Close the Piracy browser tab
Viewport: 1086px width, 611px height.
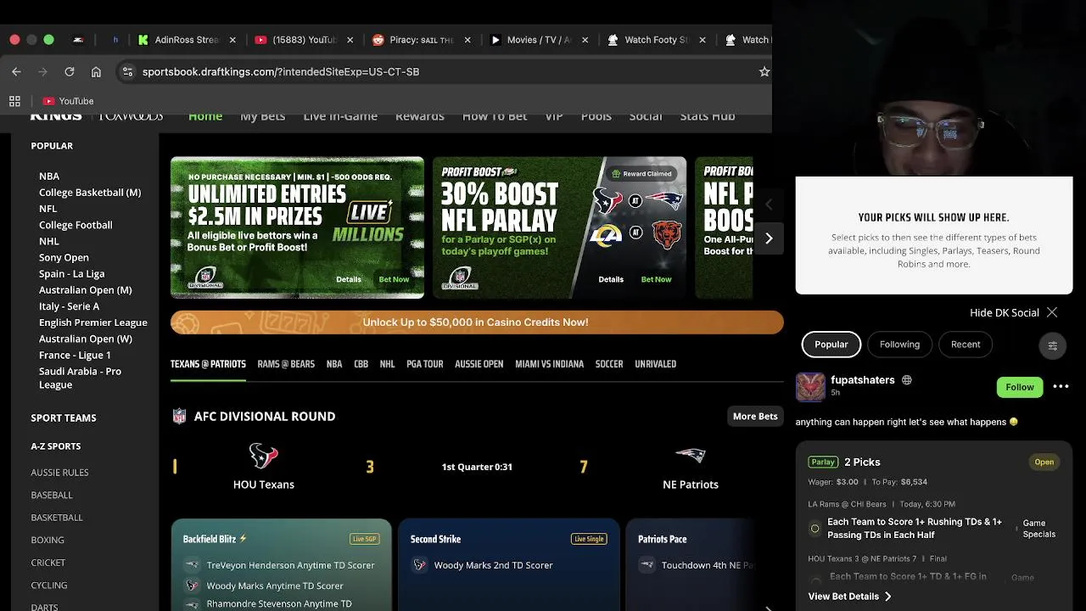click(x=467, y=40)
